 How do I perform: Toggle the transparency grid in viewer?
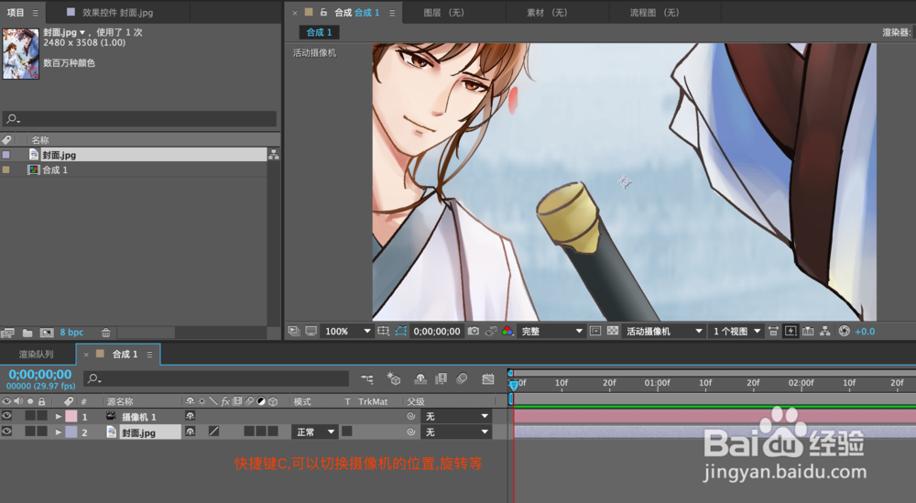[612, 332]
